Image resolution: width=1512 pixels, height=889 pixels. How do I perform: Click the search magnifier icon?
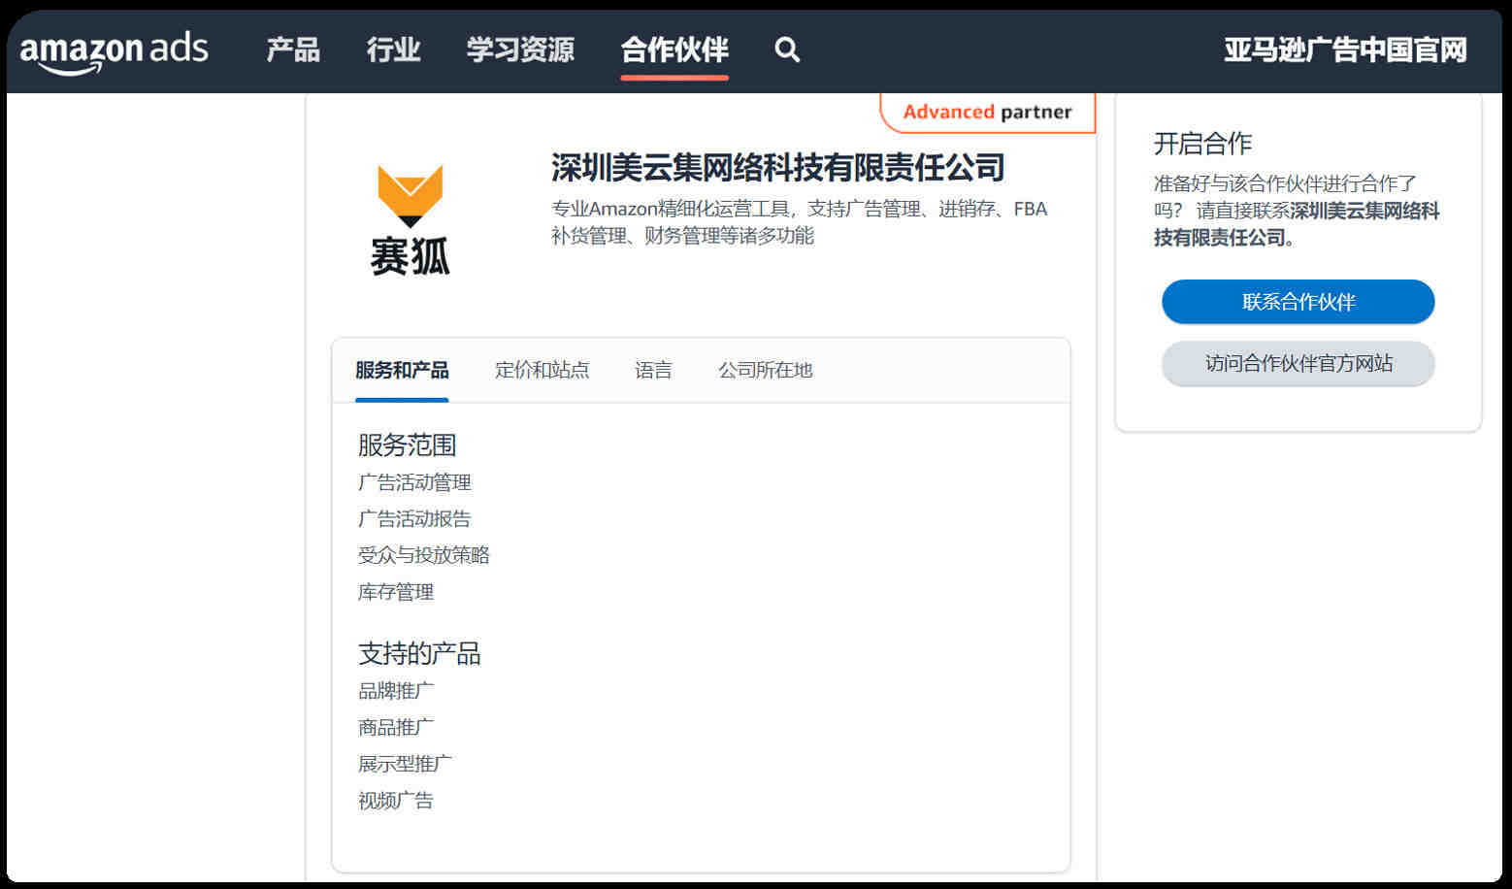(787, 49)
